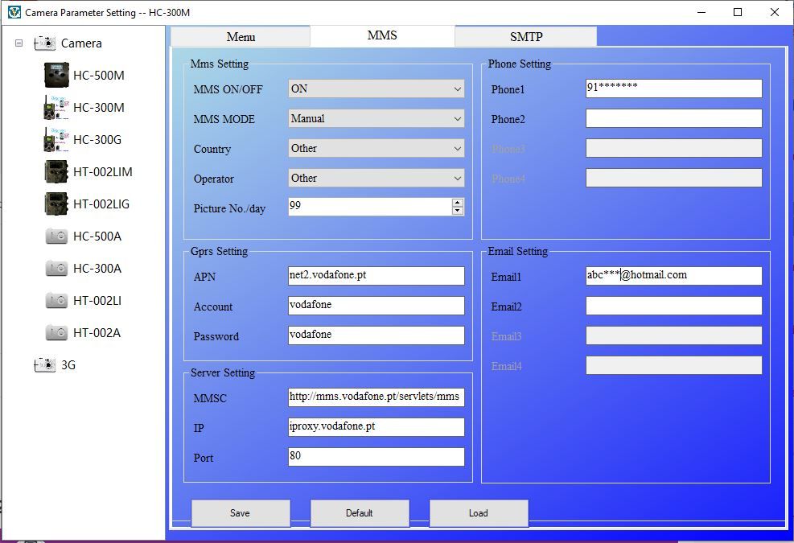Select the HC-300M camera icon
This screenshot has width=794, height=543.
tap(56, 108)
